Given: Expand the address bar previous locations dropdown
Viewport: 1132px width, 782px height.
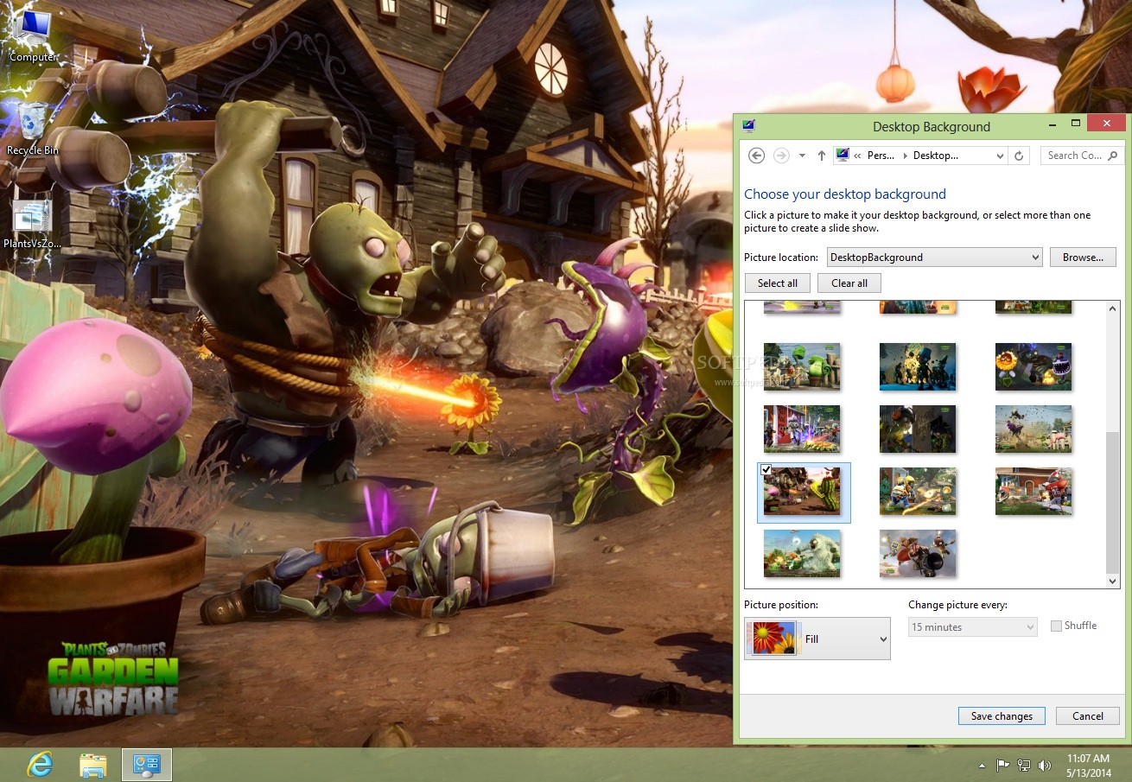Looking at the screenshot, I should pos(1000,156).
